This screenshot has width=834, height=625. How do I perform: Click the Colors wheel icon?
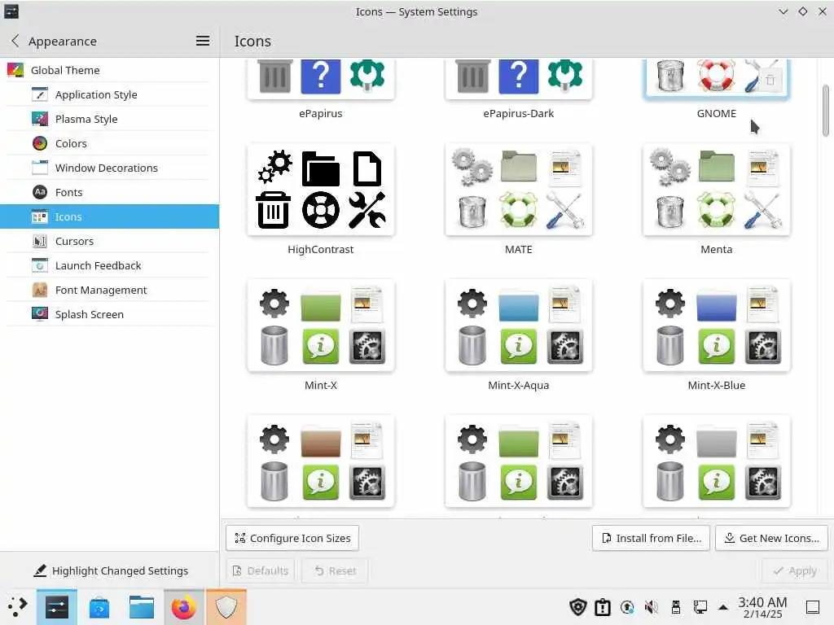pyautogui.click(x=40, y=143)
